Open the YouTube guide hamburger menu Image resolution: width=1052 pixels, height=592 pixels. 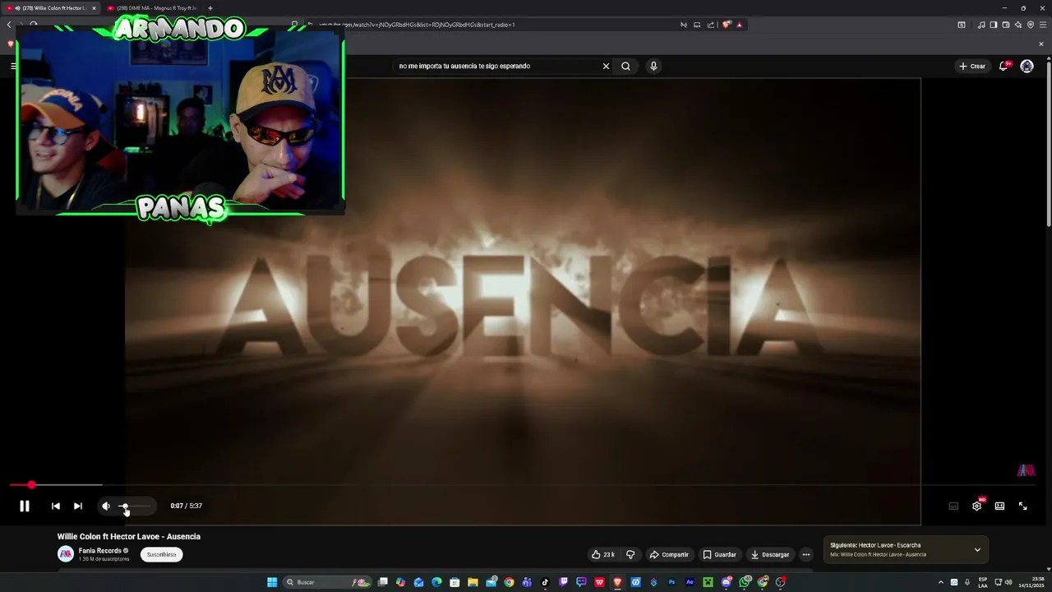click(13, 66)
